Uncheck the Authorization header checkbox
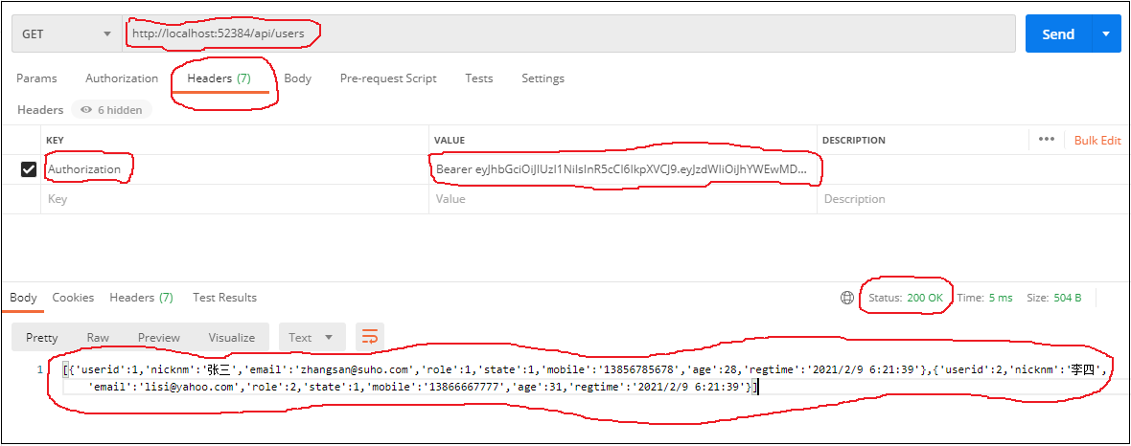Viewport: 1131px width, 446px height. [29, 169]
